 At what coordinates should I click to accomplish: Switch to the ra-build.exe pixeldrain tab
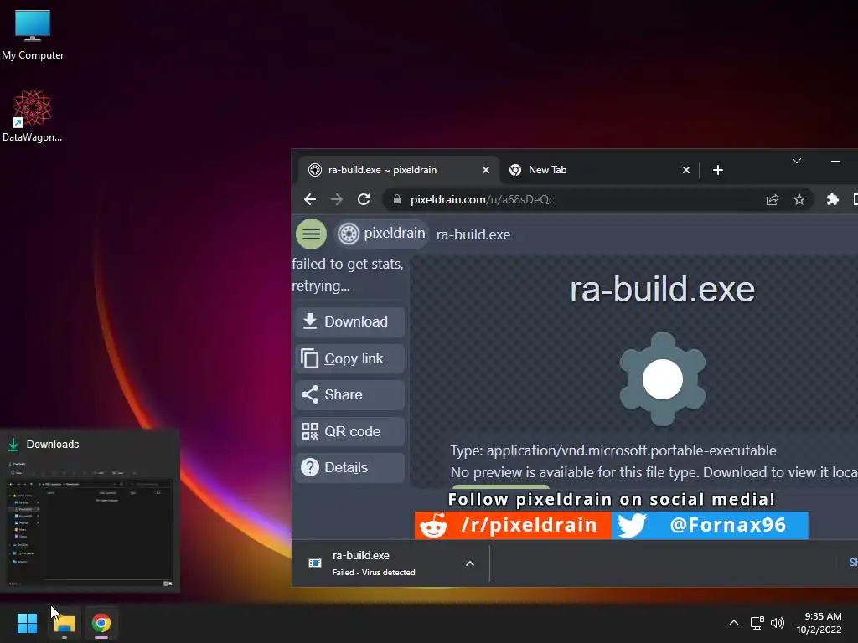pos(398,170)
